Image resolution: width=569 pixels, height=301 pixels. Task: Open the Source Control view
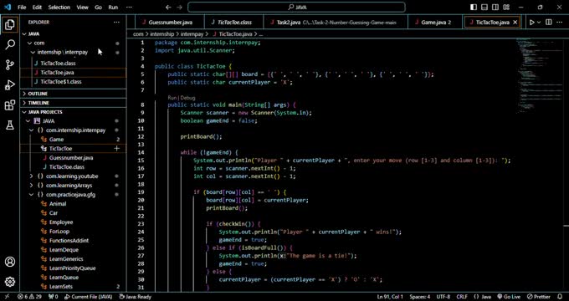(x=10, y=65)
